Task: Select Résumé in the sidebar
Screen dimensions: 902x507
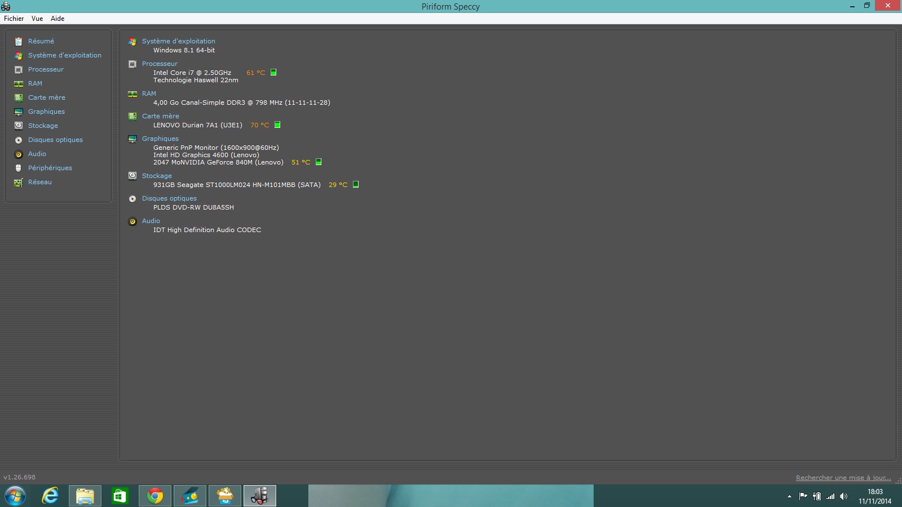Action: pyautogui.click(x=41, y=41)
